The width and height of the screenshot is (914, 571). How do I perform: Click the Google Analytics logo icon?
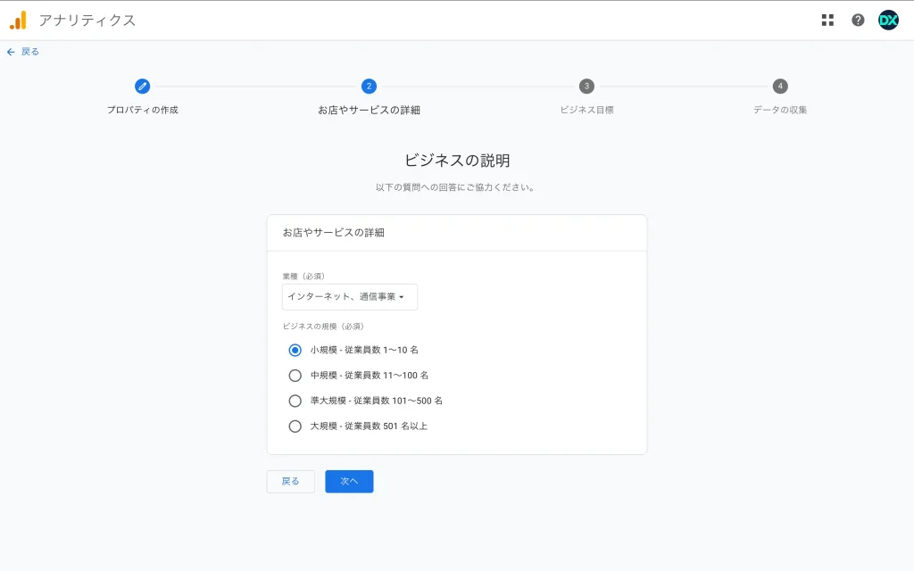18,20
